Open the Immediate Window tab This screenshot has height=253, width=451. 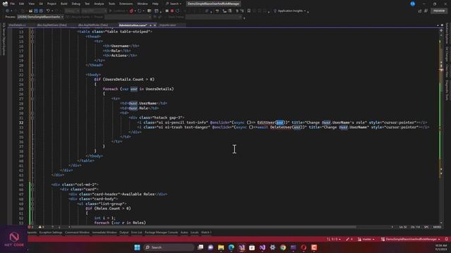pyautogui.click(x=104, y=233)
